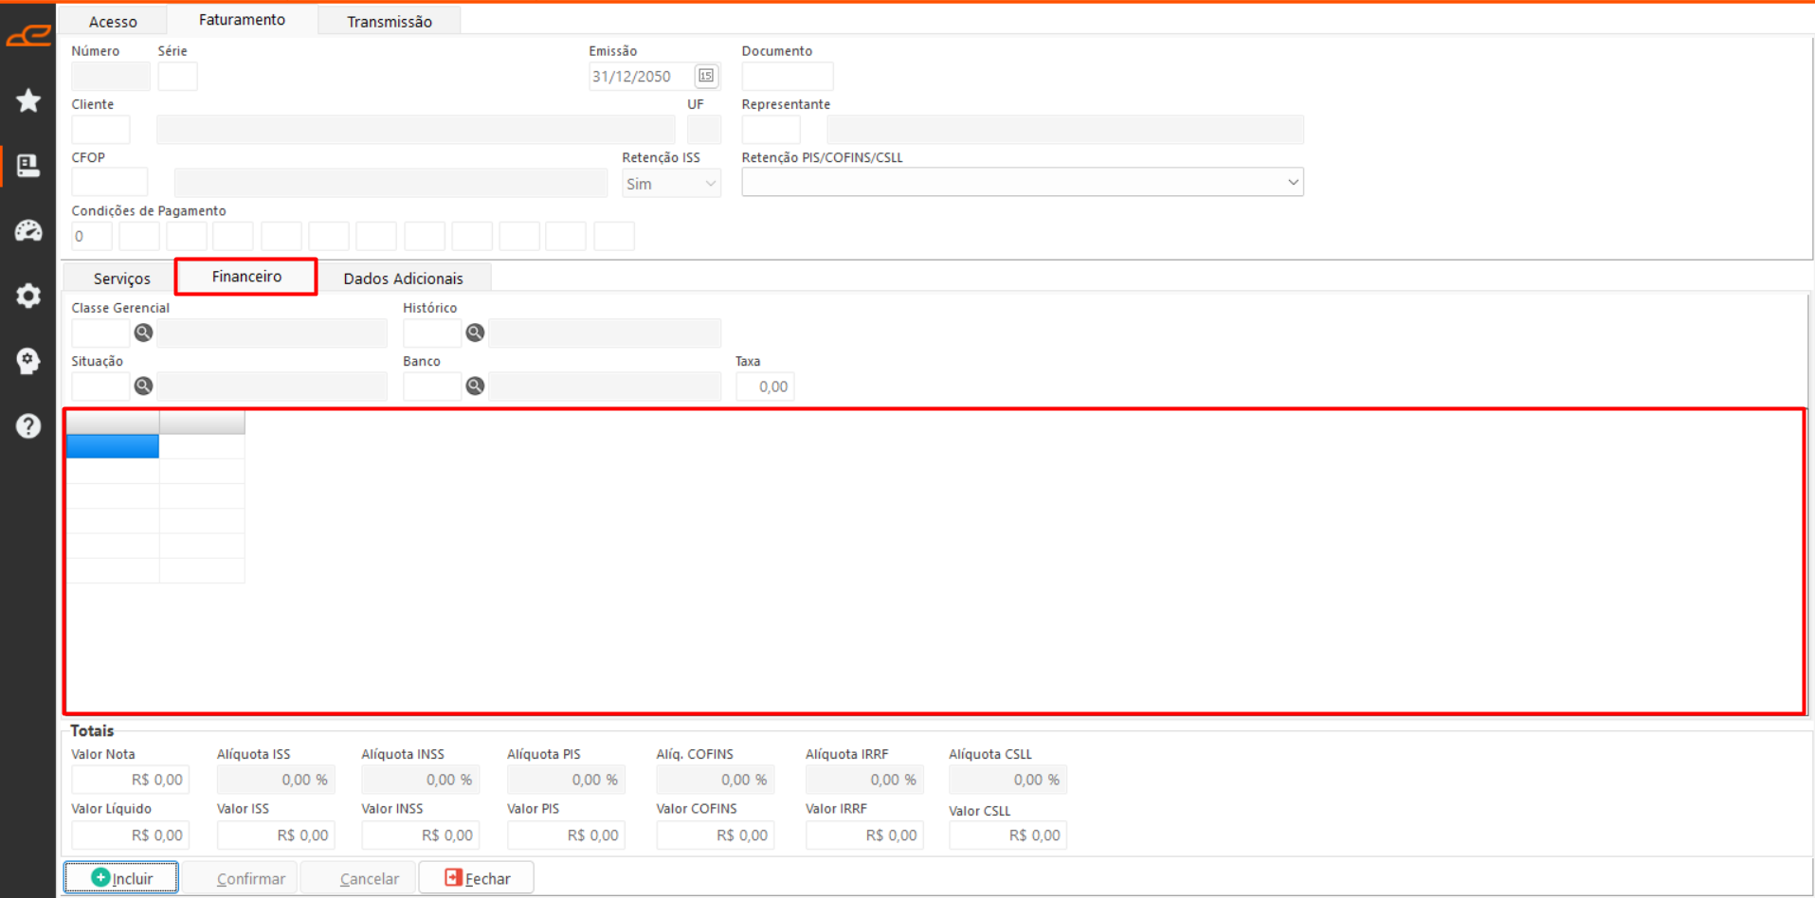Image resolution: width=1815 pixels, height=898 pixels.
Task: Click the head-with-gear icon in sidebar
Action: [28, 361]
